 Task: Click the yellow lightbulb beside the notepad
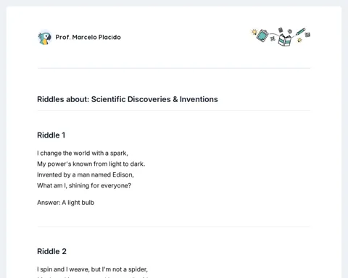[x=254, y=32]
